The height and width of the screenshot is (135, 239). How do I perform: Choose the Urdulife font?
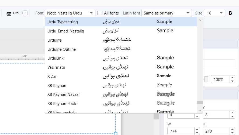tap(121, 40)
